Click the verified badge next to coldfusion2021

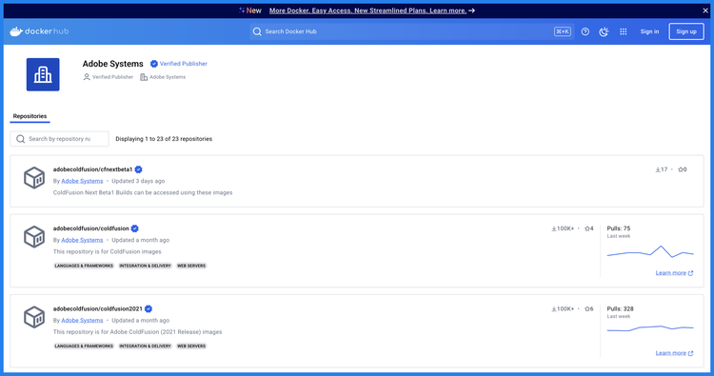pos(149,308)
